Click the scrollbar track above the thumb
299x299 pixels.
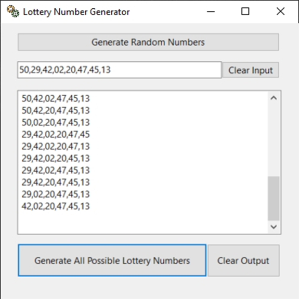click(274, 140)
